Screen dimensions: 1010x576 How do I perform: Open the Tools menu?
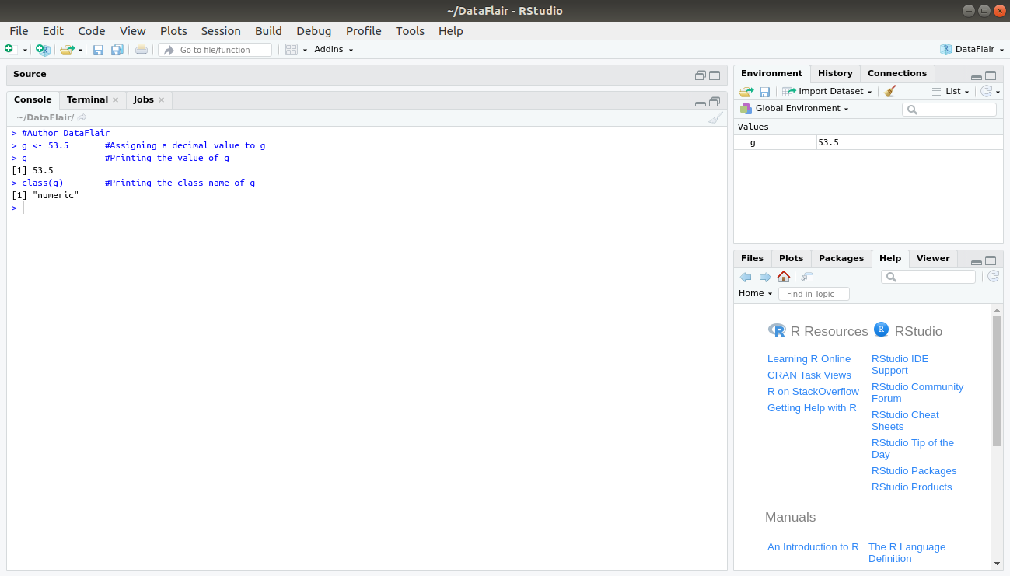tap(410, 31)
